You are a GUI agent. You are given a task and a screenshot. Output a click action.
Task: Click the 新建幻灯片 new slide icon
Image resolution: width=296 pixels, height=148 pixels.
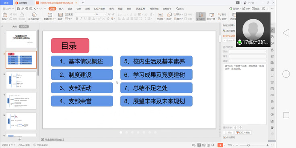click(x=50, y=15)
